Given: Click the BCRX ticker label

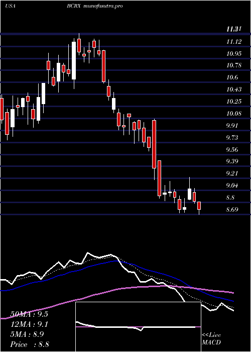Looking at the screenshot, I should pos(74,6).
